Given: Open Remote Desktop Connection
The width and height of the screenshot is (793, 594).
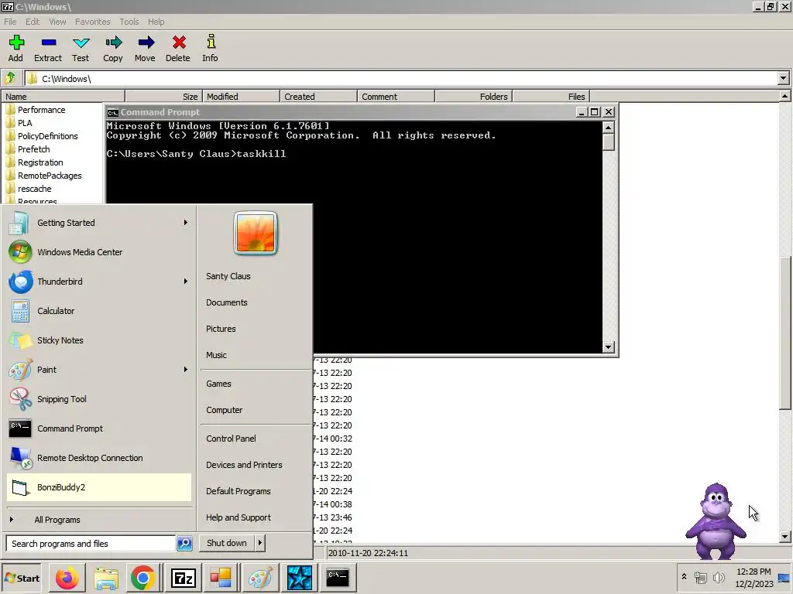Looking at the screenshot, I should [x=99, y=458].
